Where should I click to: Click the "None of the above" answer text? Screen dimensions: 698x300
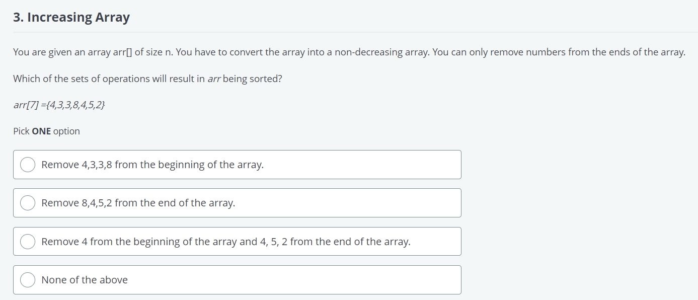pyautogui.click(x=85, y=280)
